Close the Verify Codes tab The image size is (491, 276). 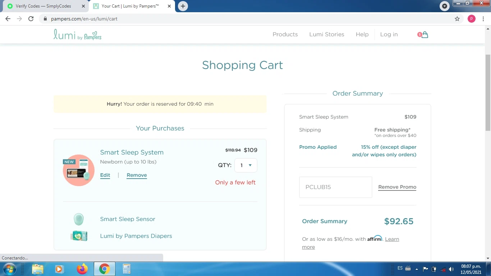(83, 6)
